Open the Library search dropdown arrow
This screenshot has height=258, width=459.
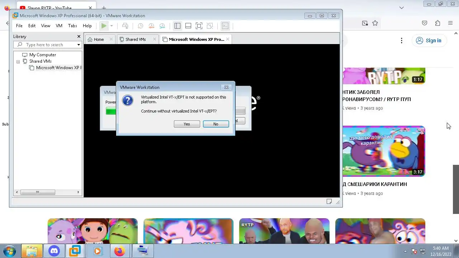[79, 45]
